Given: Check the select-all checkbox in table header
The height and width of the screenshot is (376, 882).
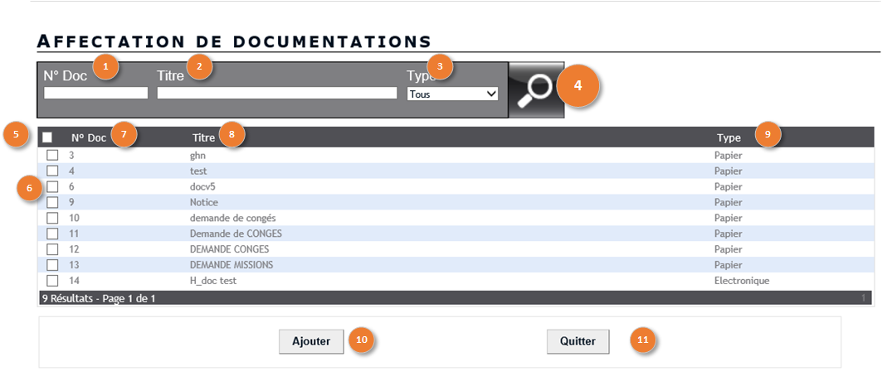Looking at the screenshot, I should (x=48, y=137).
